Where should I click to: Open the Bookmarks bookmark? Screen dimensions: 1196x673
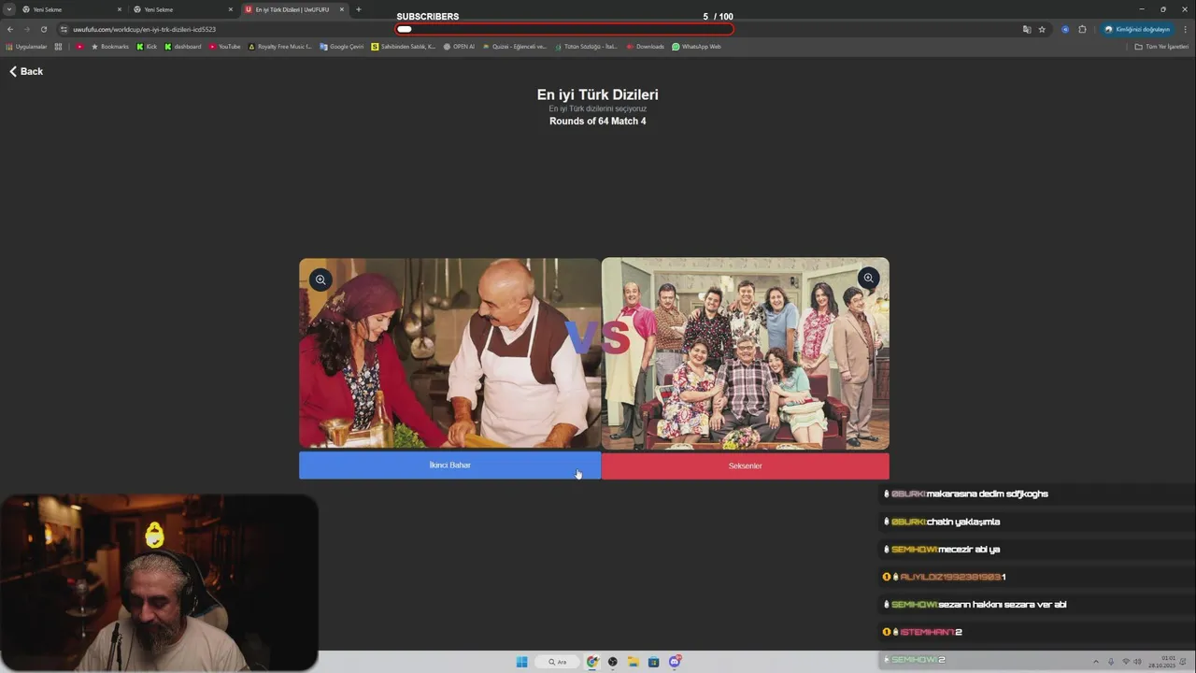click(x=110, y=47)
